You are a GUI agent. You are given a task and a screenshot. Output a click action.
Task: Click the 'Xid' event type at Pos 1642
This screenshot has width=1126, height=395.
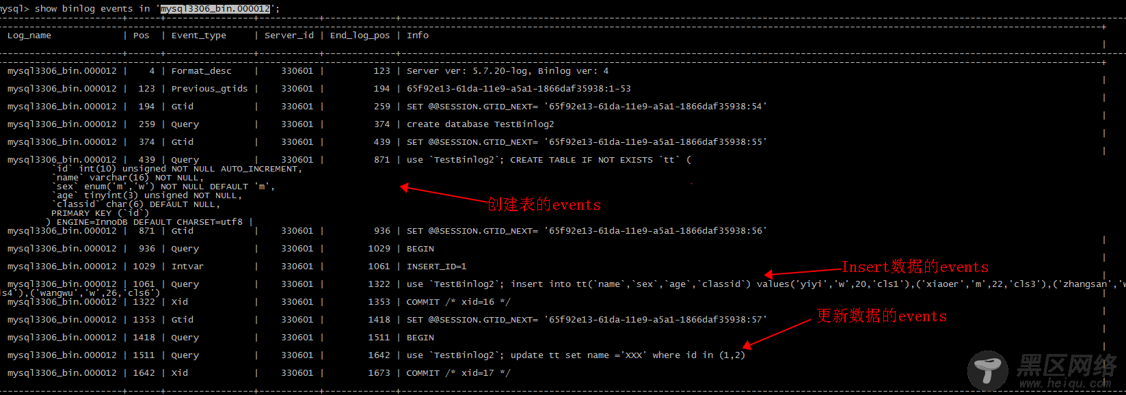[x=180, y=373]
